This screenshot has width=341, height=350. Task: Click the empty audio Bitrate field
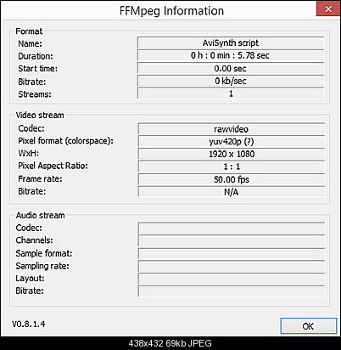coord(232,291)
